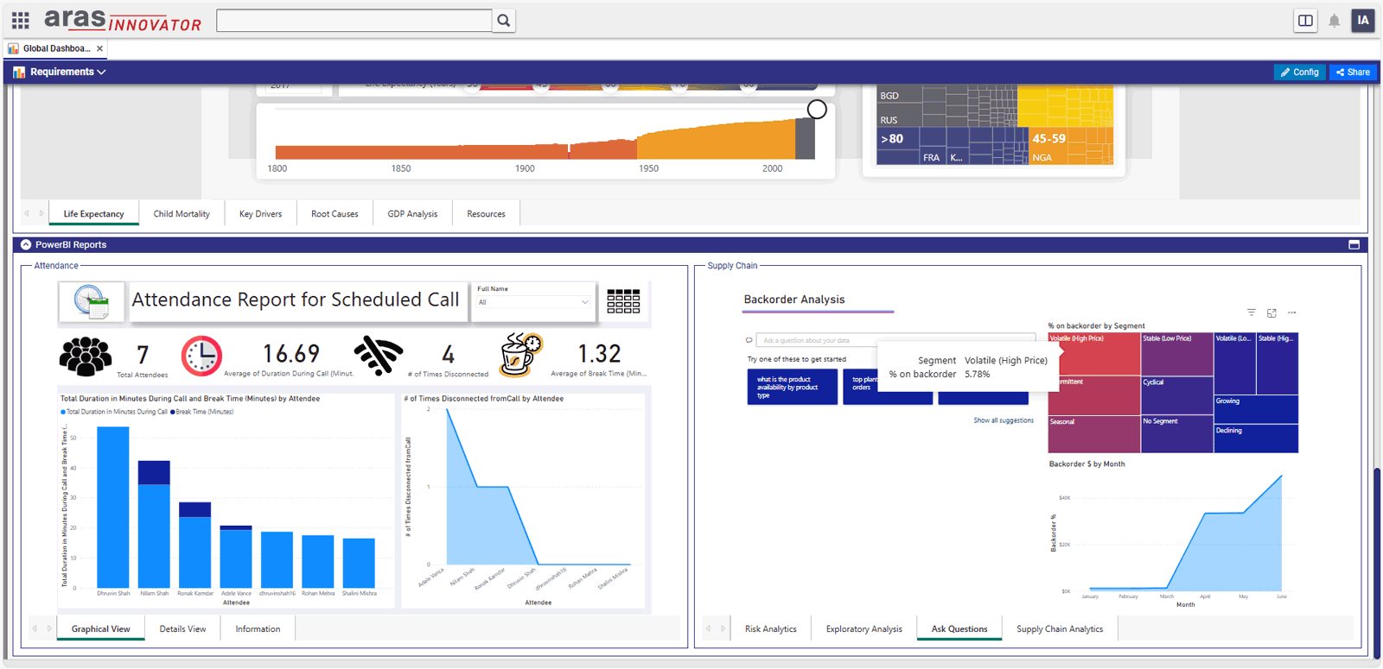This screenshot has height=669, width=1383.
Task: Select the Declining treemap tile
Action: (1256, 438)
